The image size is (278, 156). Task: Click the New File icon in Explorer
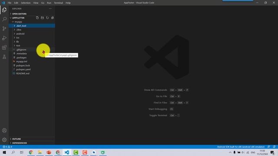37,18
